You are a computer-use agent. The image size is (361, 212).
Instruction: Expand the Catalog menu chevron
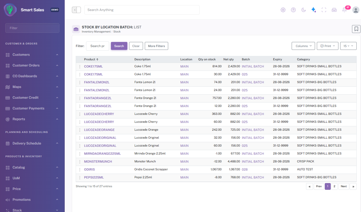pos(57,168)
